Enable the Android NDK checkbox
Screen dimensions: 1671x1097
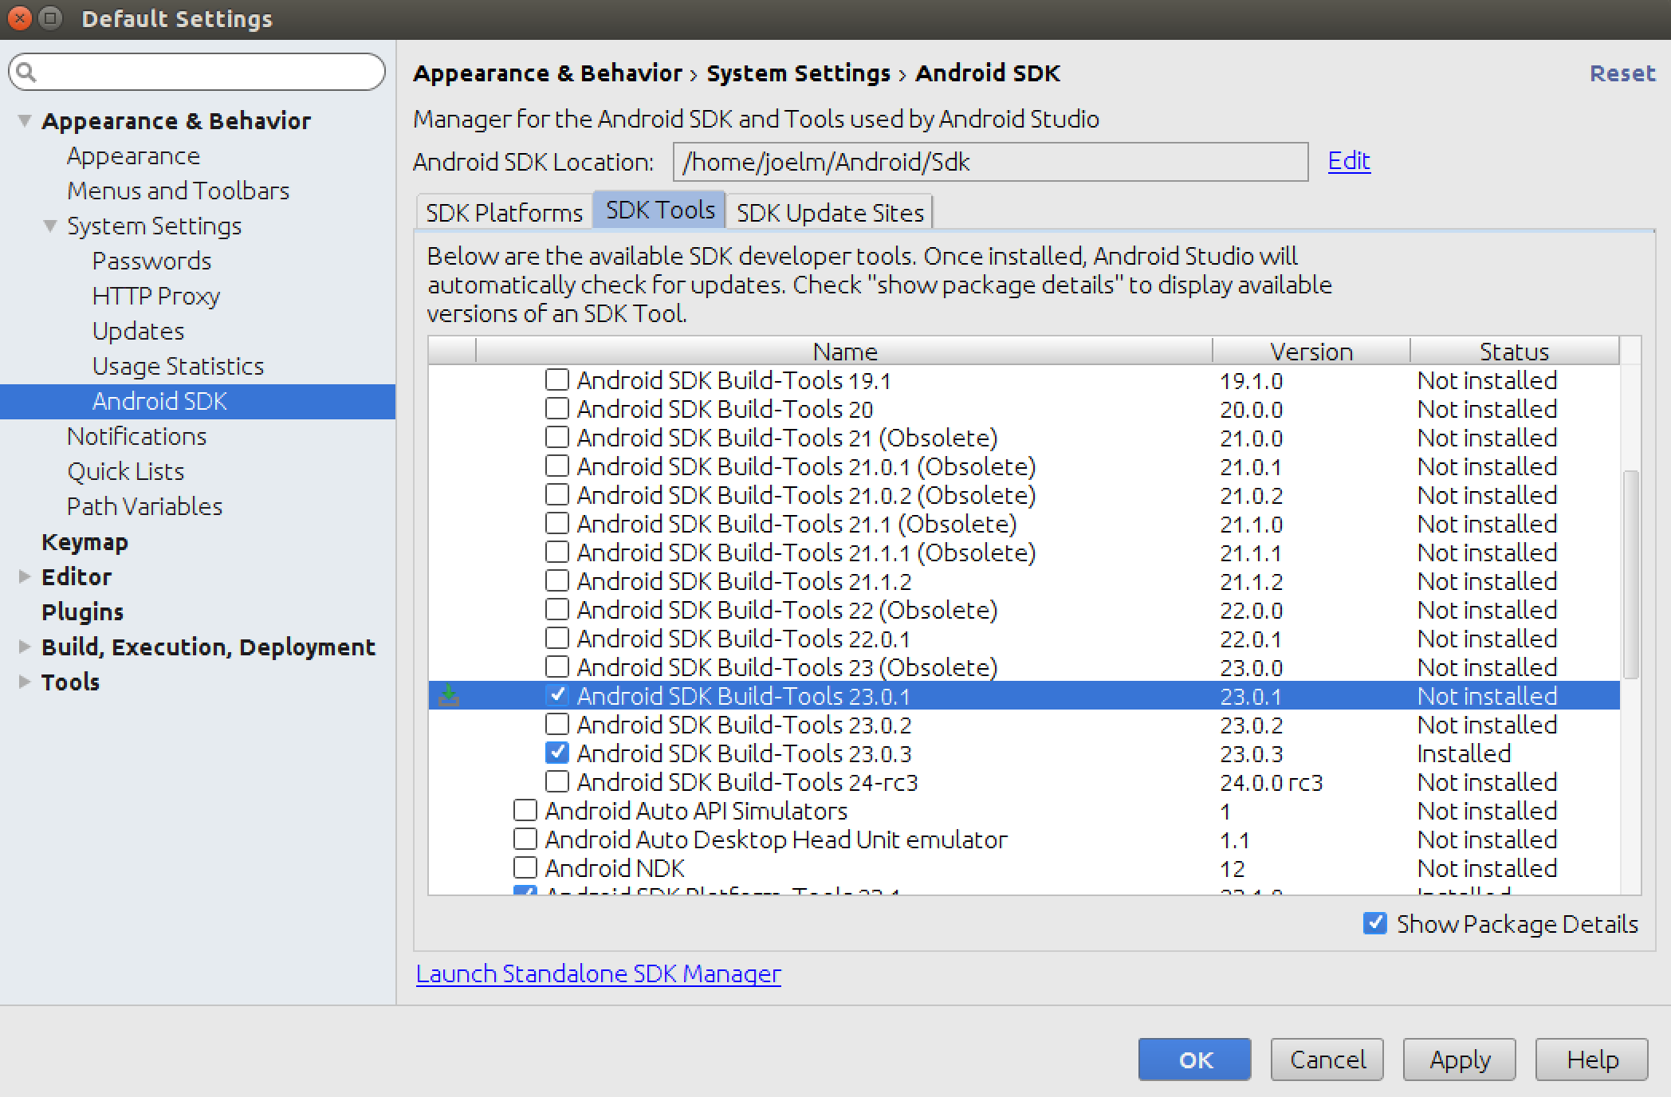point(525,867)
